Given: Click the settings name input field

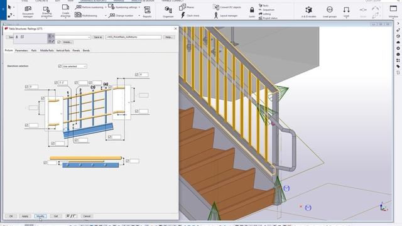Looking at the screenshot, I should [133, 37].
